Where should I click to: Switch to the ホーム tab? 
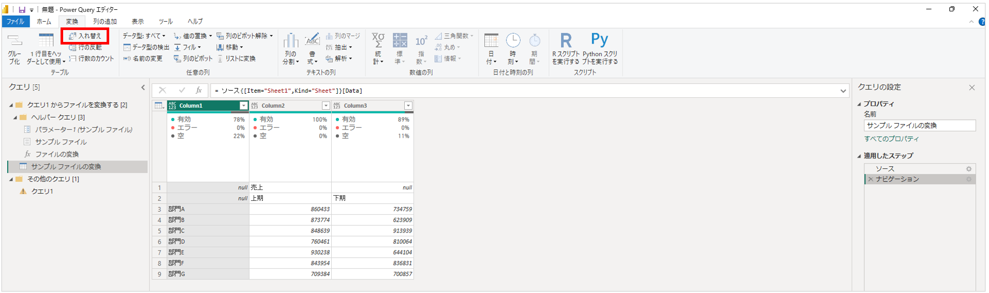pos(44,21)
